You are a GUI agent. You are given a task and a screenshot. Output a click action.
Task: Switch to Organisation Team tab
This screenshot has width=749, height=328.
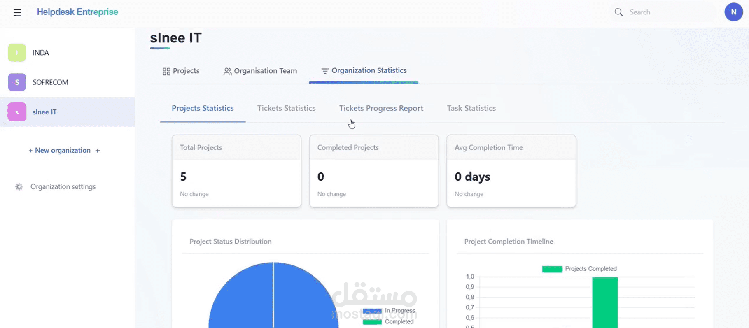point(260,71)
